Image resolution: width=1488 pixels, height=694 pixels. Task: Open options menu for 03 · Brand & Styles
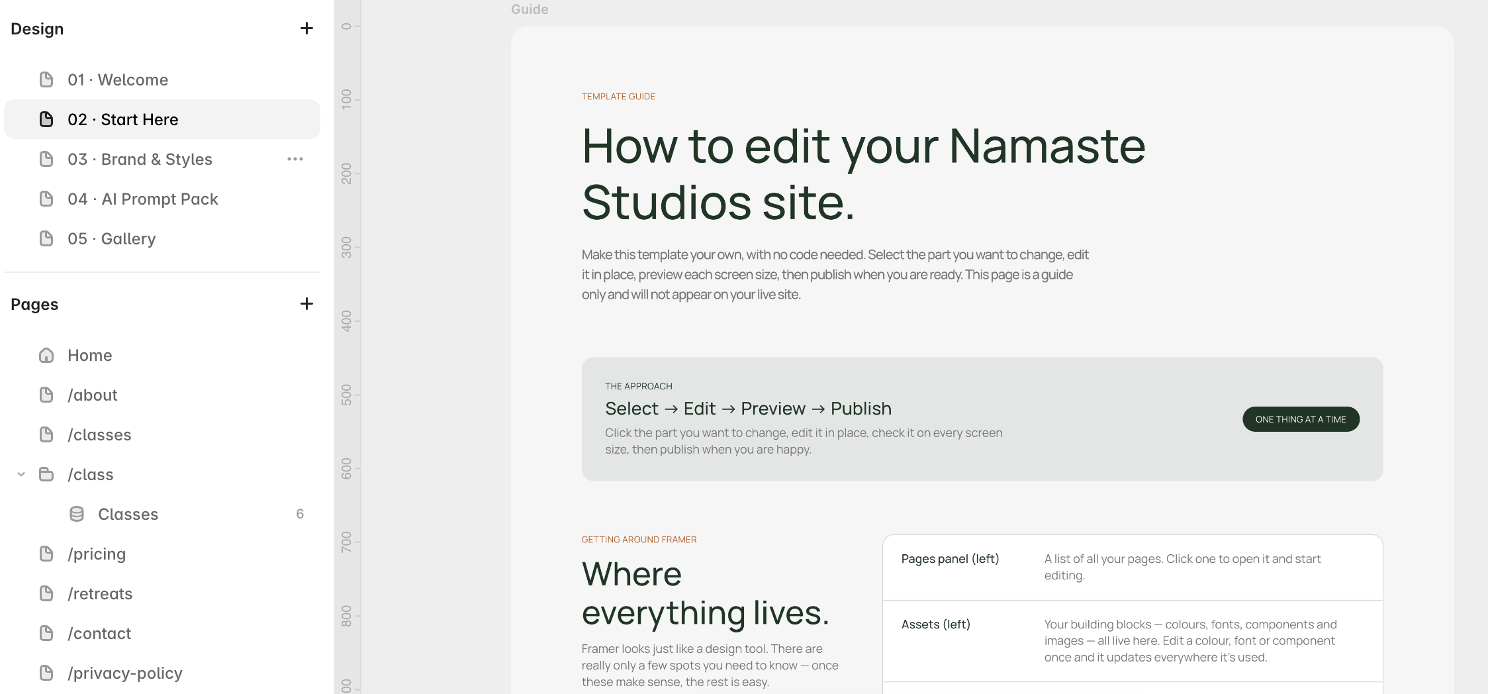point(295,159)
